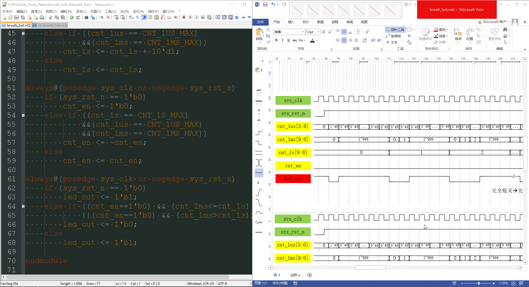Open the 插入 ribbon tab in Visio
529x287 pixels.
[291, 22]
